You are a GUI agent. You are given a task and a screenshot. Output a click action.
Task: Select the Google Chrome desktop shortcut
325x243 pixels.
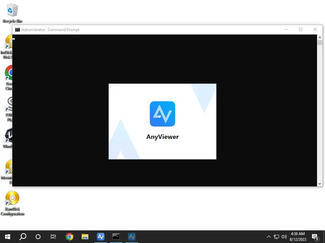(x=8, y=78)
